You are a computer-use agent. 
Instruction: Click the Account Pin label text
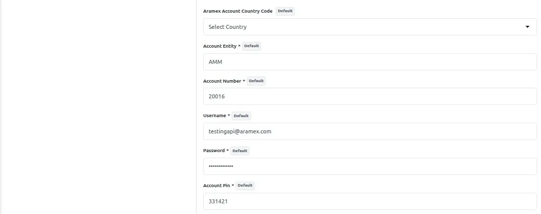[216, 186]
